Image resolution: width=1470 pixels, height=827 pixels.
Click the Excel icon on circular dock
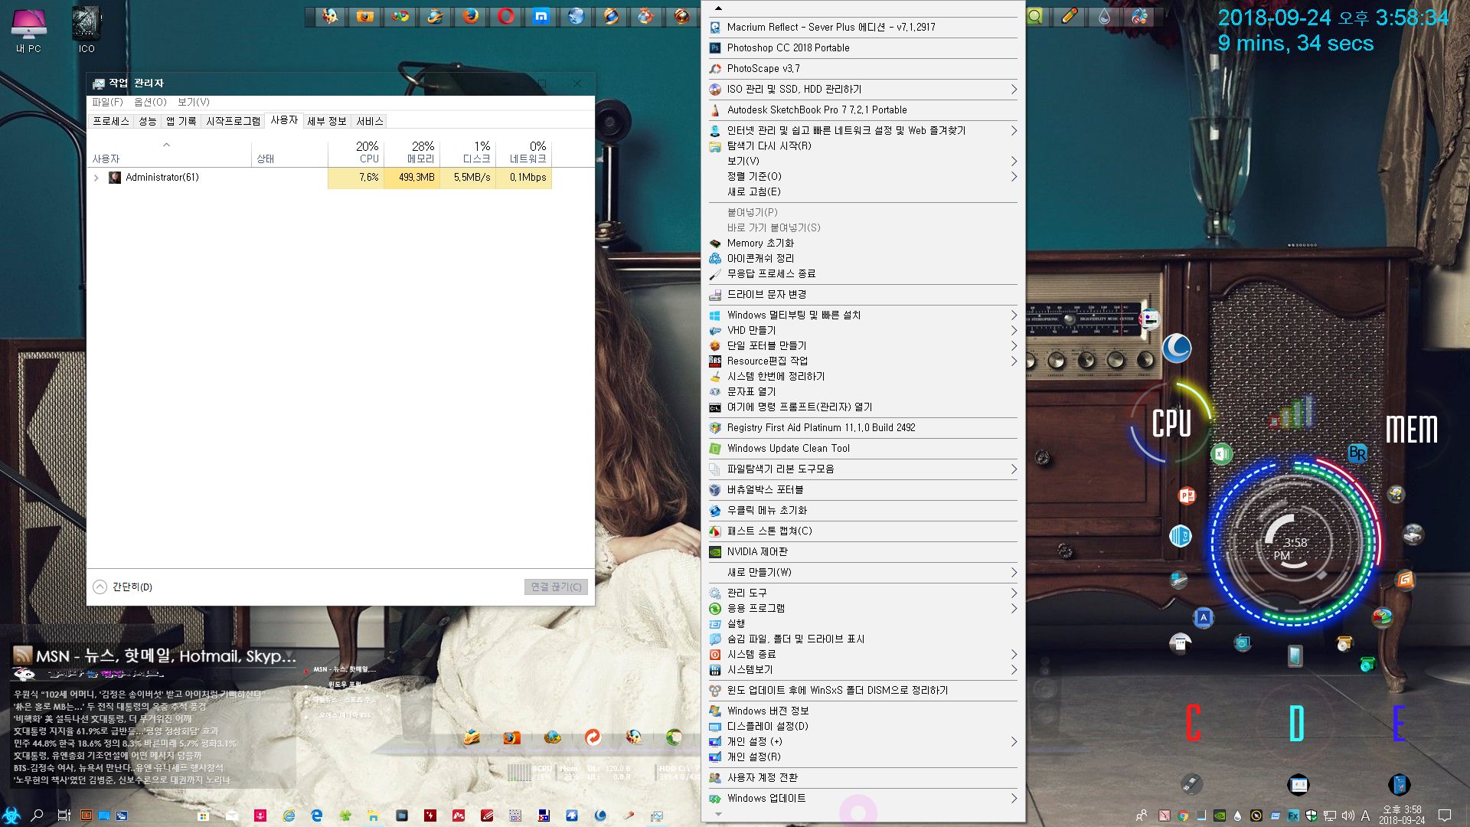pos(1222,454)
